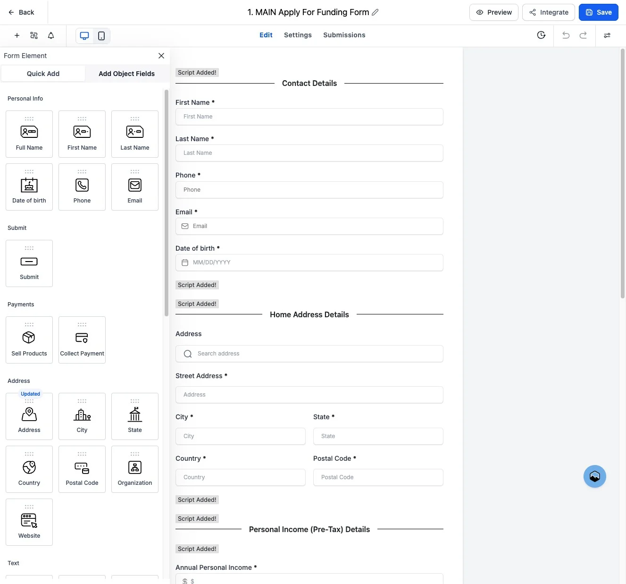The width and height of the screenshot is (626, 584).
Task: Edit form title with pencil icon
Action: coord(375,12)
